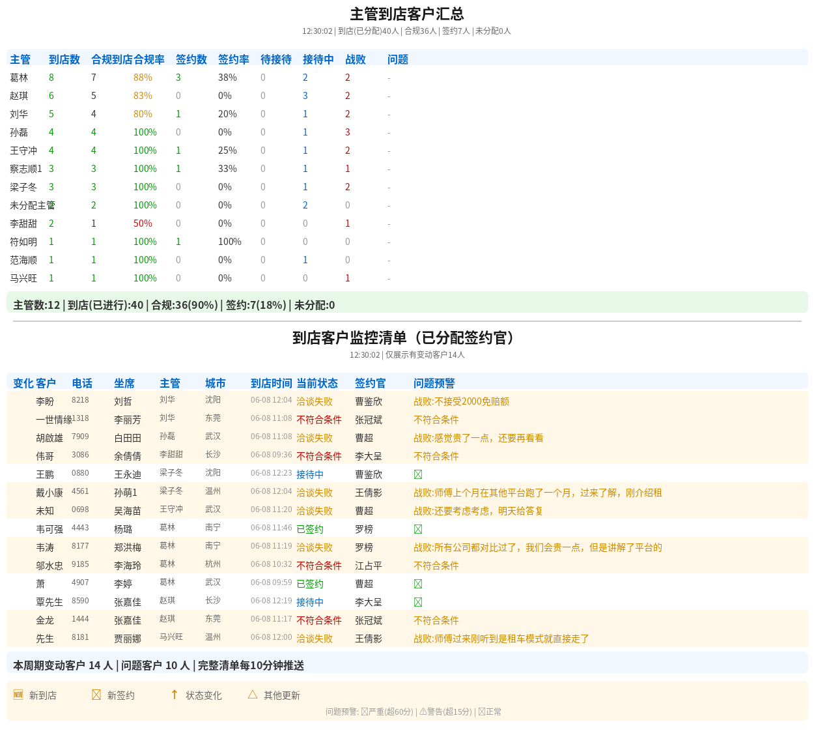Click the 接待中 column header in summary table

tap(318, 59)
